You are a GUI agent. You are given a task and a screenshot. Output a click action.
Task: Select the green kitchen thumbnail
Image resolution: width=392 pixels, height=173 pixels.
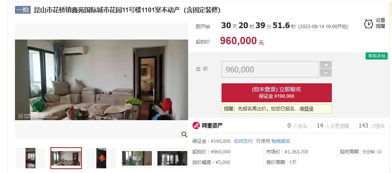[137, 158]
